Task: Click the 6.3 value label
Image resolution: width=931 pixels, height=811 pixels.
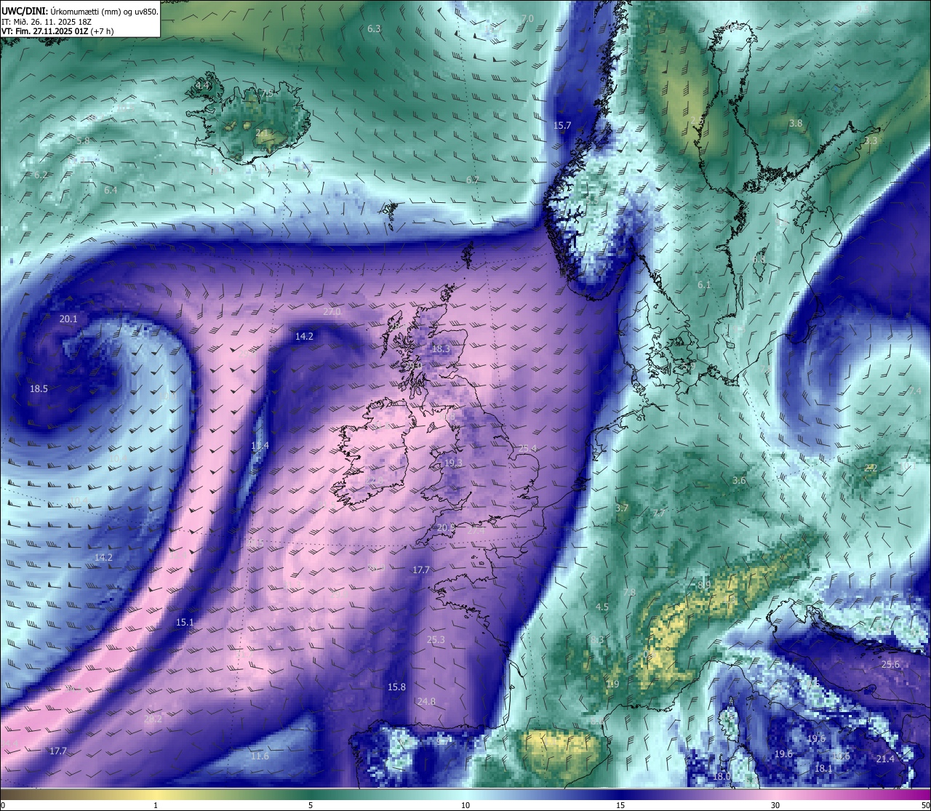Action: 374,28
